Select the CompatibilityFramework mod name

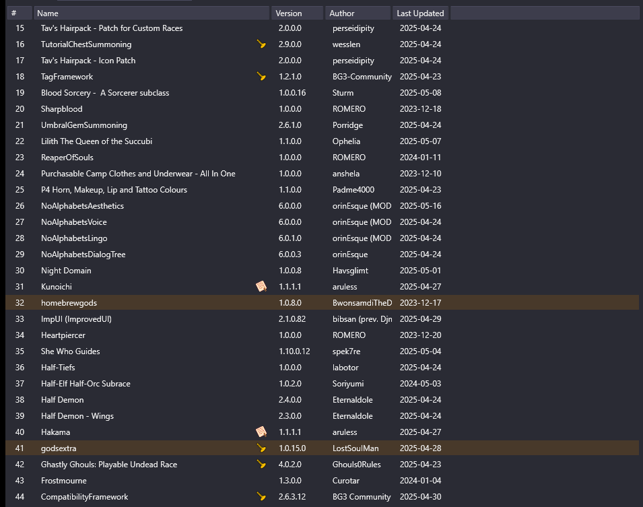tap(84, 497)
